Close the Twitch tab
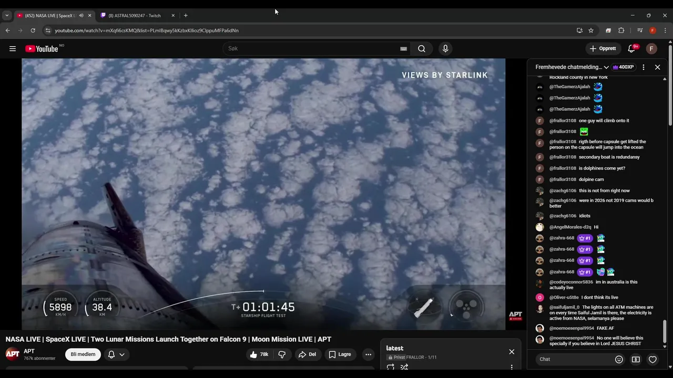Image resolution: width=673 pixels, height=378 pixels. point(173,15)
